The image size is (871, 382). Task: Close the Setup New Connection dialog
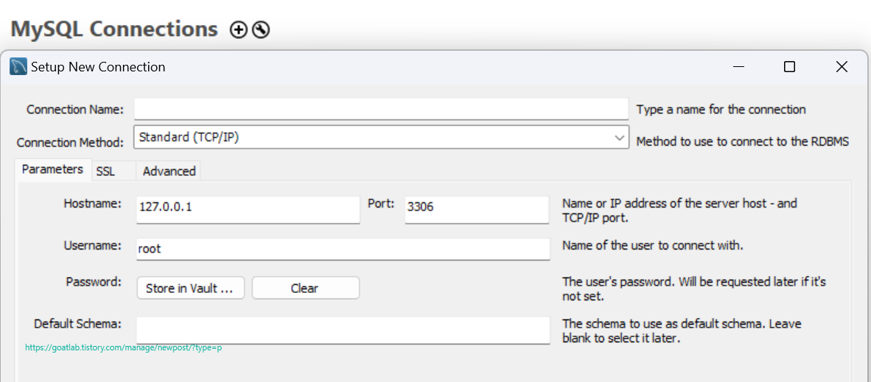click(x=842, y=67)
